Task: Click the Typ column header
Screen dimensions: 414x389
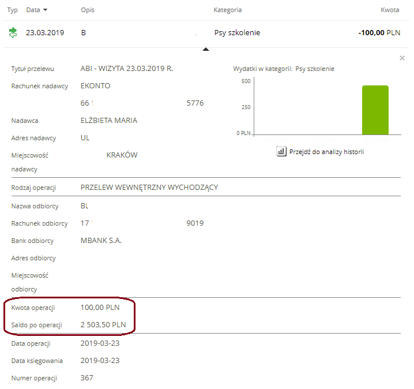Action: pos(13,10)
